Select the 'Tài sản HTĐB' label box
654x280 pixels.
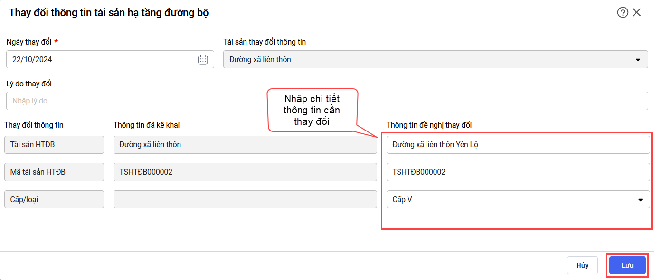pyautogui.click(x=54, y=145)
